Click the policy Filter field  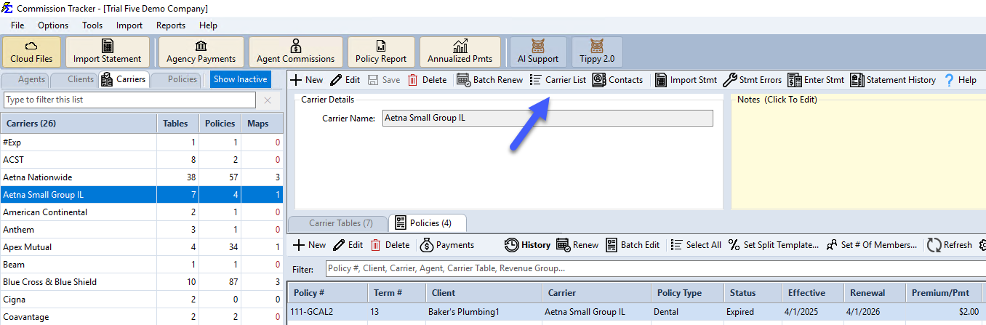tap(655, 269)
